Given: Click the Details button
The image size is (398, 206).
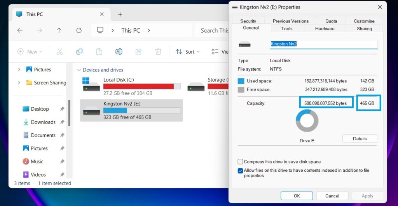Looking at the screenshot, I should [x=360, y=139].
